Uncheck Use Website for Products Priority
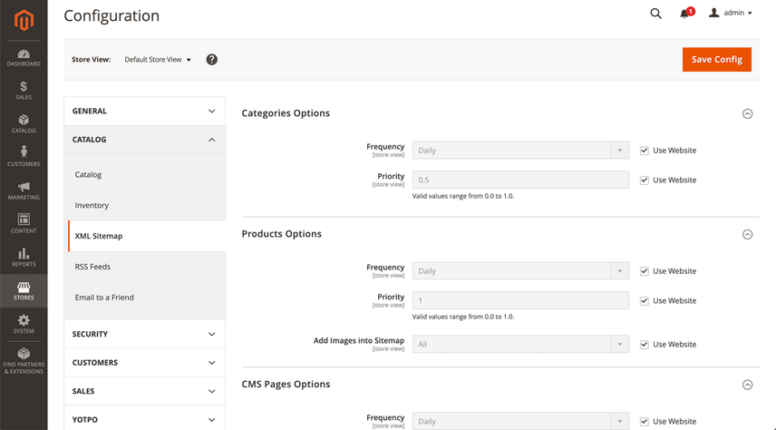776x430 pixels. pos(645,301)
